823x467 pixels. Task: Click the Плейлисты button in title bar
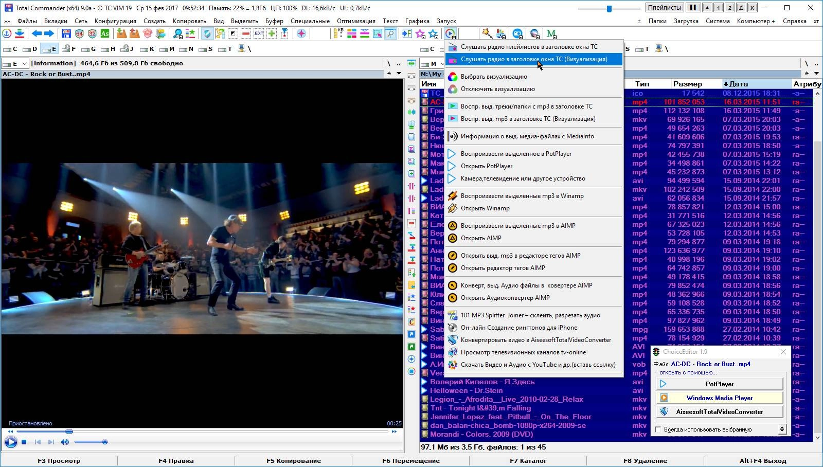click(665, 8)
